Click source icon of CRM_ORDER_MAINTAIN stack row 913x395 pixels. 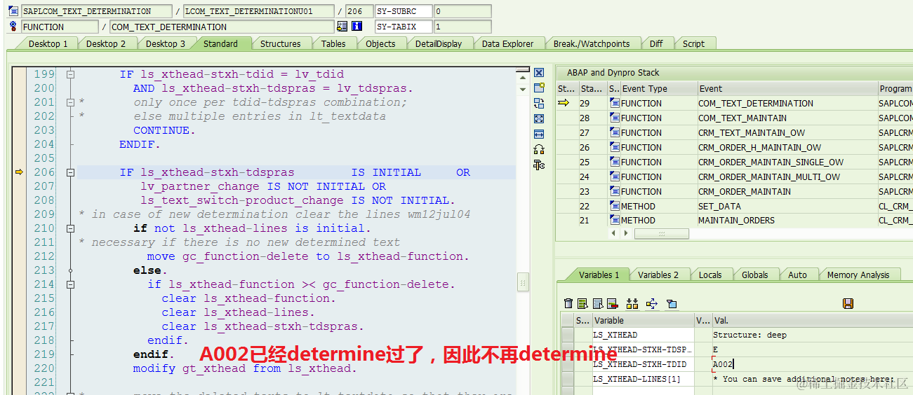(x=614, y=191)
